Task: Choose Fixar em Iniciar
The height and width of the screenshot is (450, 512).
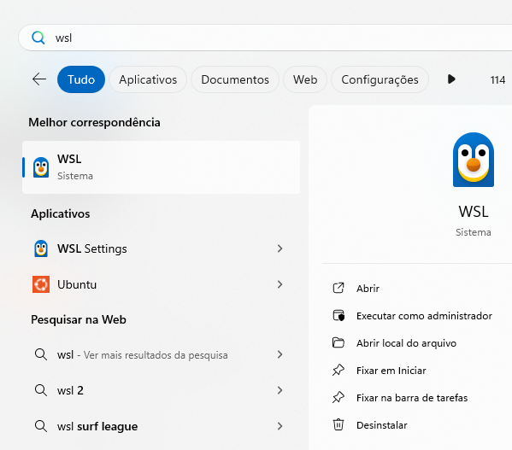Action: [391, 371]
